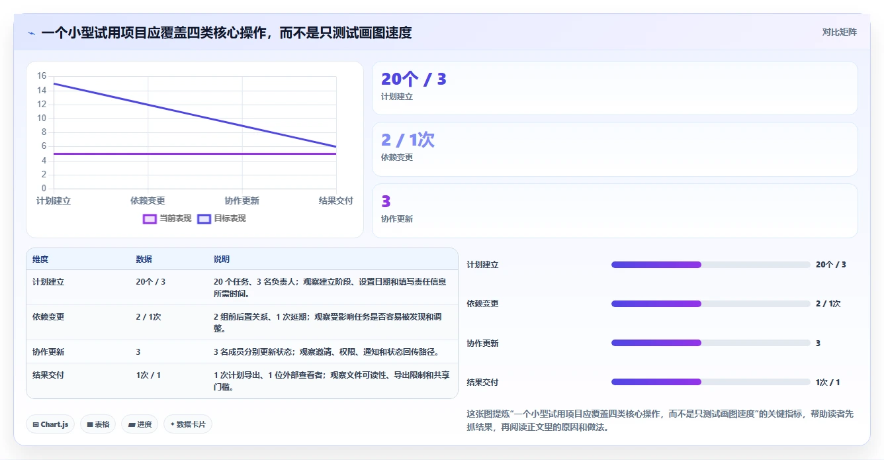
Task: Click description starting 1 次计划导出
Action: coord(331,381)
